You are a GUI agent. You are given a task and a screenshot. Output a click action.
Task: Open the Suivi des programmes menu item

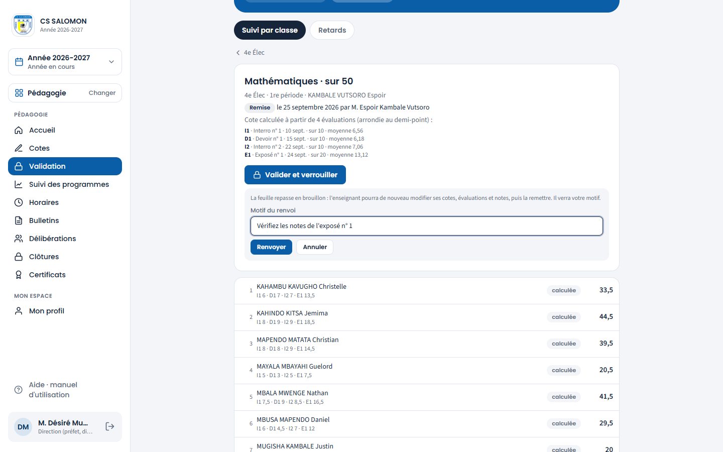click(65, 184)
